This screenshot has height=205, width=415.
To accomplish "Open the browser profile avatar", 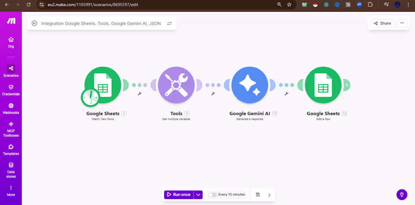I will click(397, 5).
